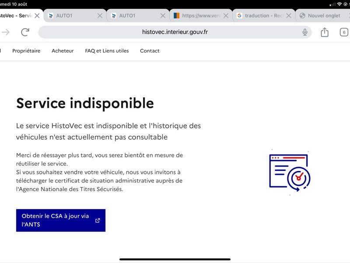Open the Acheteur menu item
350x263 pixels.
[x=63, y=51]
